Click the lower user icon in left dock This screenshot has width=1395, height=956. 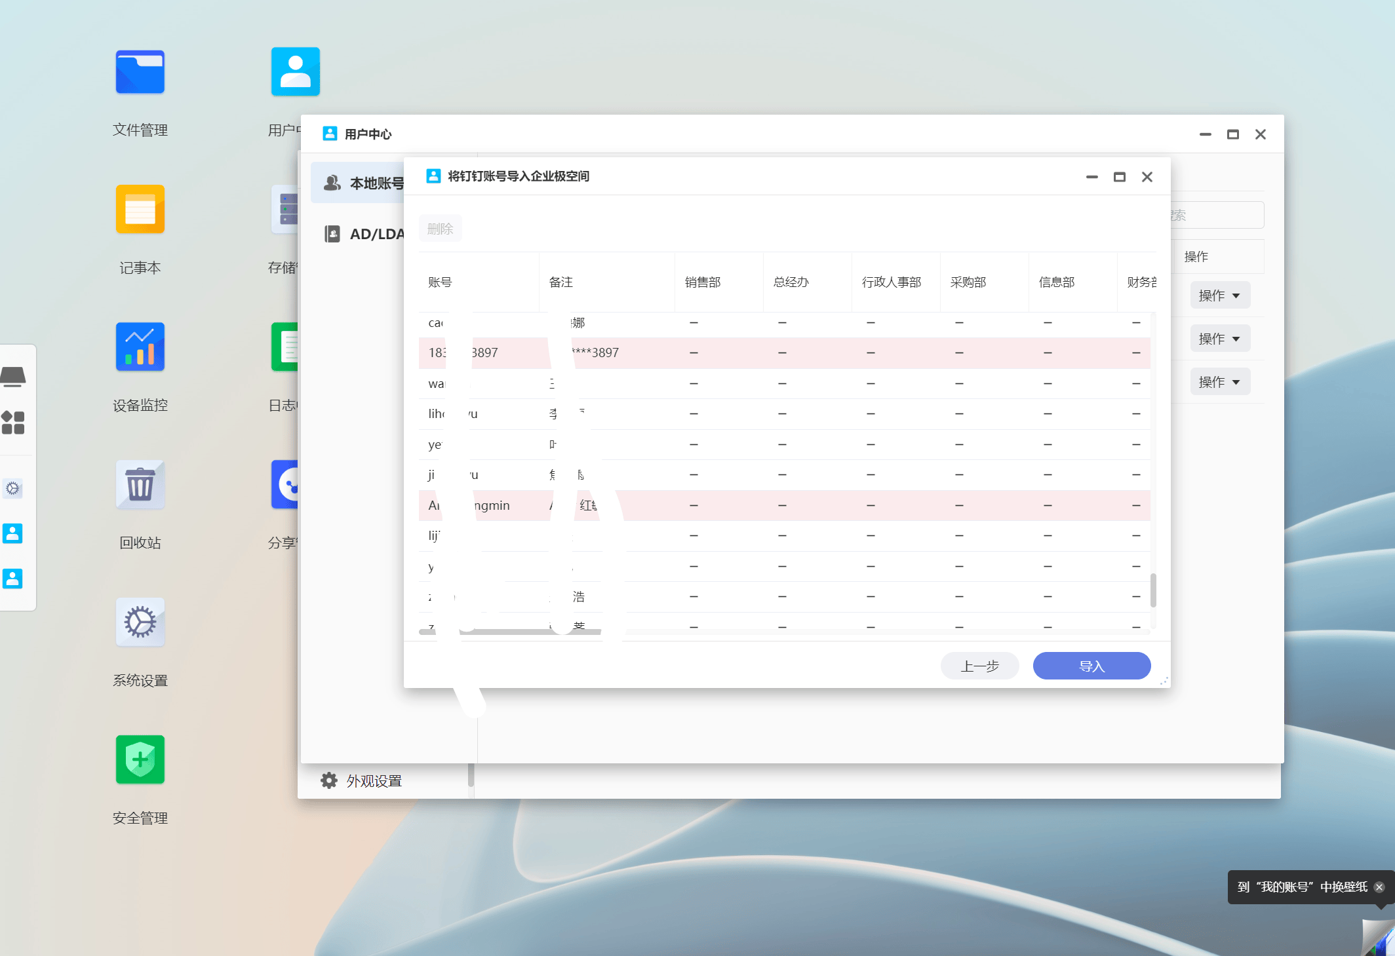click(x=12, y=579)
